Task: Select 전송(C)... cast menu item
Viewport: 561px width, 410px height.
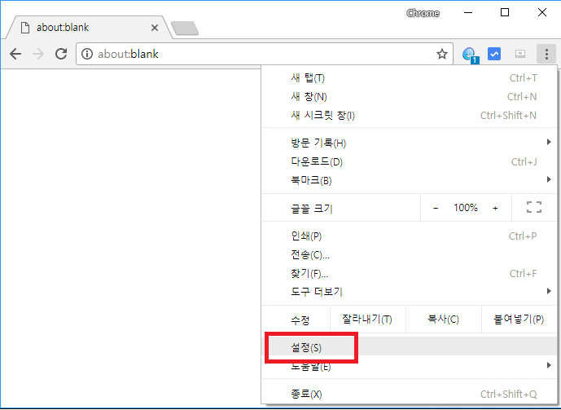Action: pyautogui.click(x=409, y=255)
